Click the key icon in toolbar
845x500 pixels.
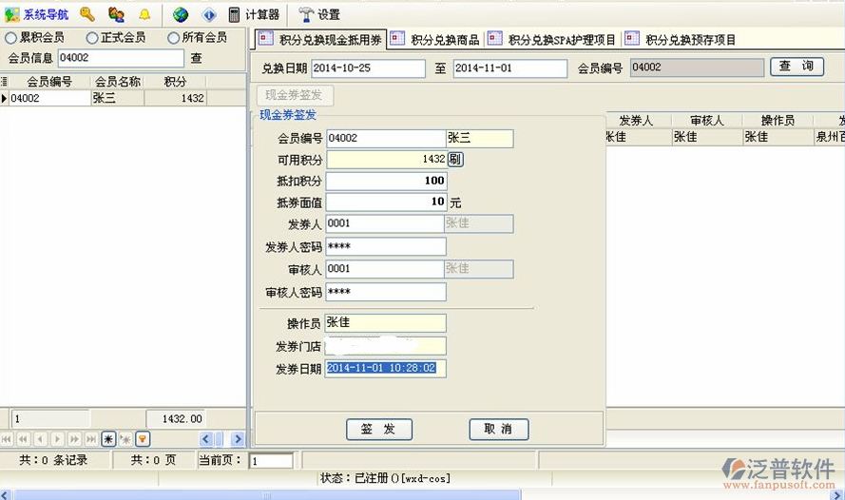coord(87,14)
